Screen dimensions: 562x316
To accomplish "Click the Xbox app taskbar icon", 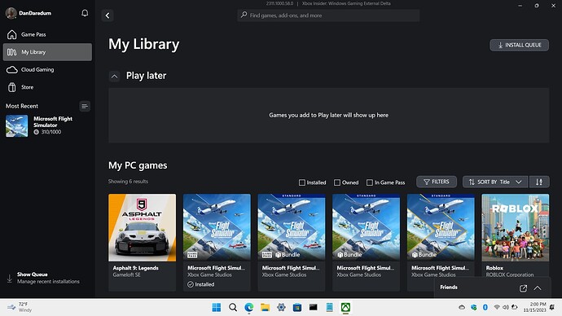I will [x=345, y=307].
